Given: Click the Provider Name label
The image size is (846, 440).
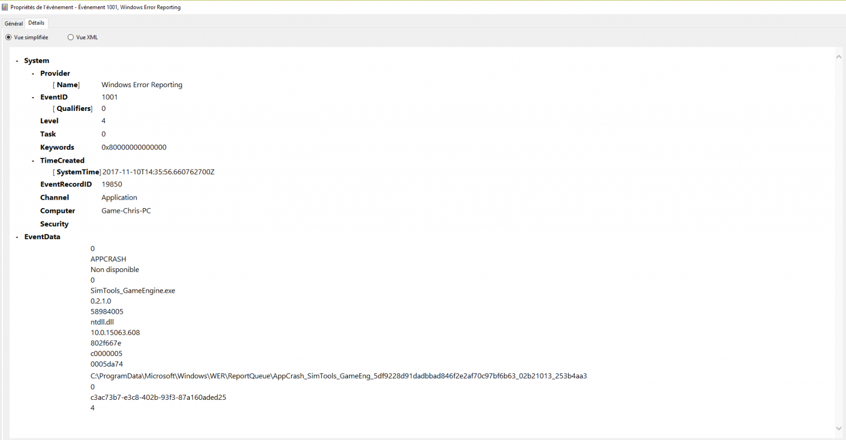Looking at the screenshot, I should coord(66,85).
